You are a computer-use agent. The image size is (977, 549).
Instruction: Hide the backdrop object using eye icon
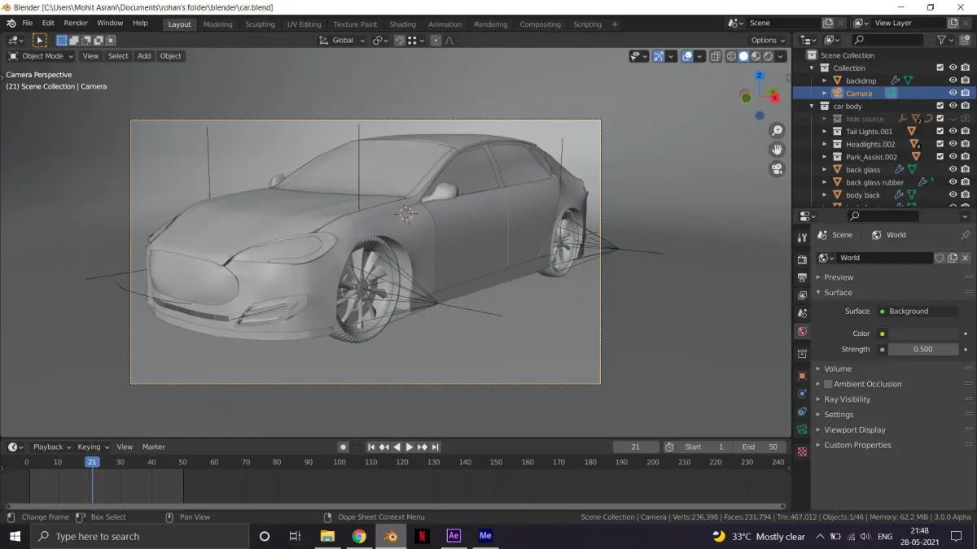[x=953, y=81]
